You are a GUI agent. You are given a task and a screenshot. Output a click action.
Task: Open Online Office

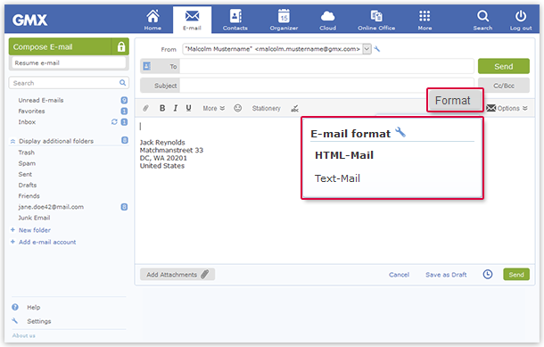[376, 20]
